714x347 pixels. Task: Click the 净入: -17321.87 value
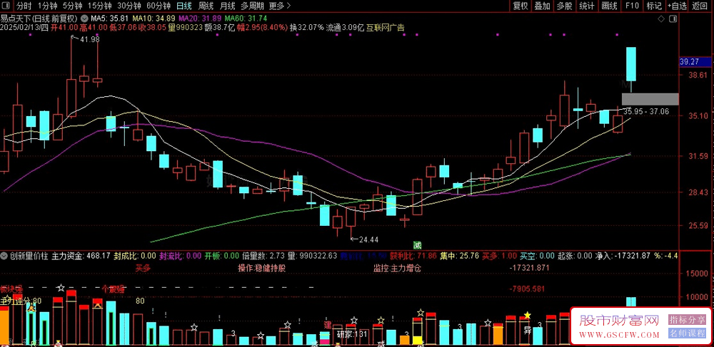click(x=623, y=256)
